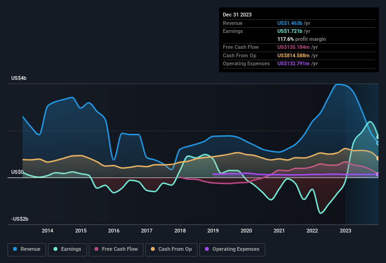Select the 2023 label on the x-axis
386x263 pixels.
(346, 231)
